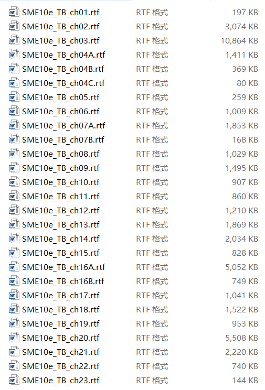Click the icon for SME10e_TB_ch07A.rtf
265x390 pixels.
14,125
